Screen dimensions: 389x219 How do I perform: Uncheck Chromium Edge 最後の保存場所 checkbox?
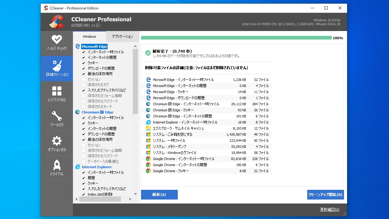[84, 140]
